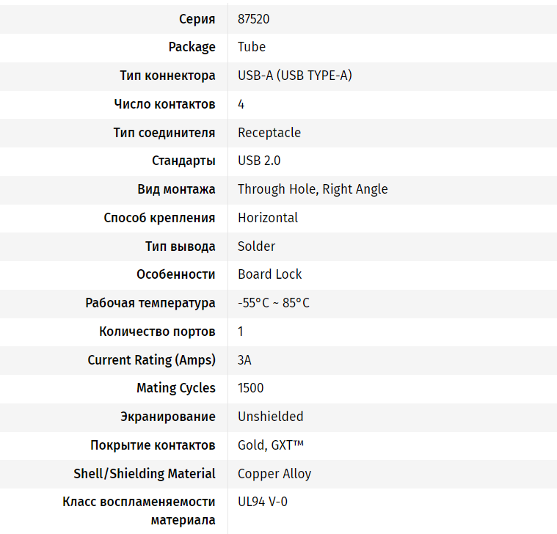Click Through Hole, Right Angle text
This screenshot has width=557, height=534.
click(x=313, y=189)
